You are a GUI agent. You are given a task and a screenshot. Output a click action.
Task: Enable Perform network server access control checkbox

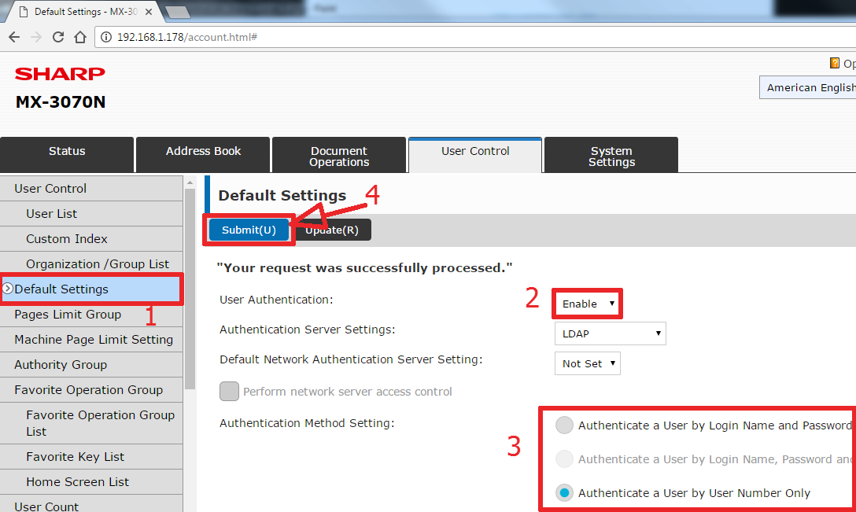click(x=229, y=391)
